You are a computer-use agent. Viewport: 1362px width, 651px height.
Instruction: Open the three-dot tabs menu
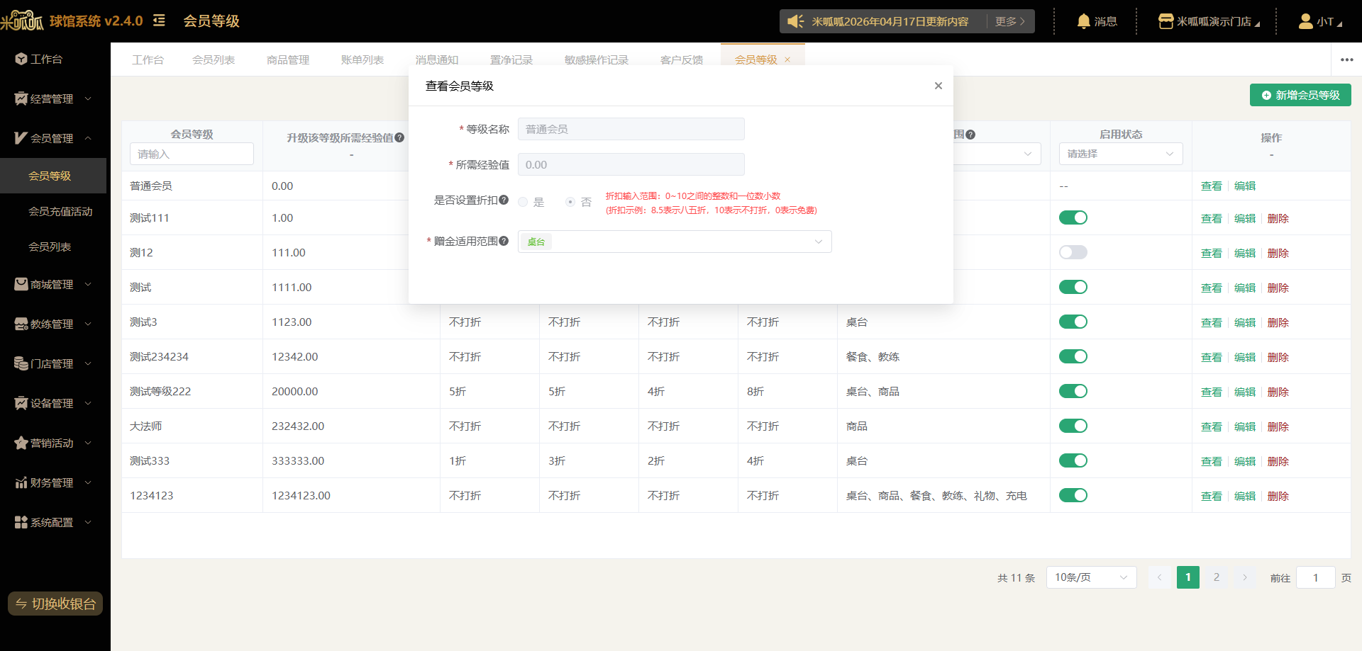(1346, 60)
